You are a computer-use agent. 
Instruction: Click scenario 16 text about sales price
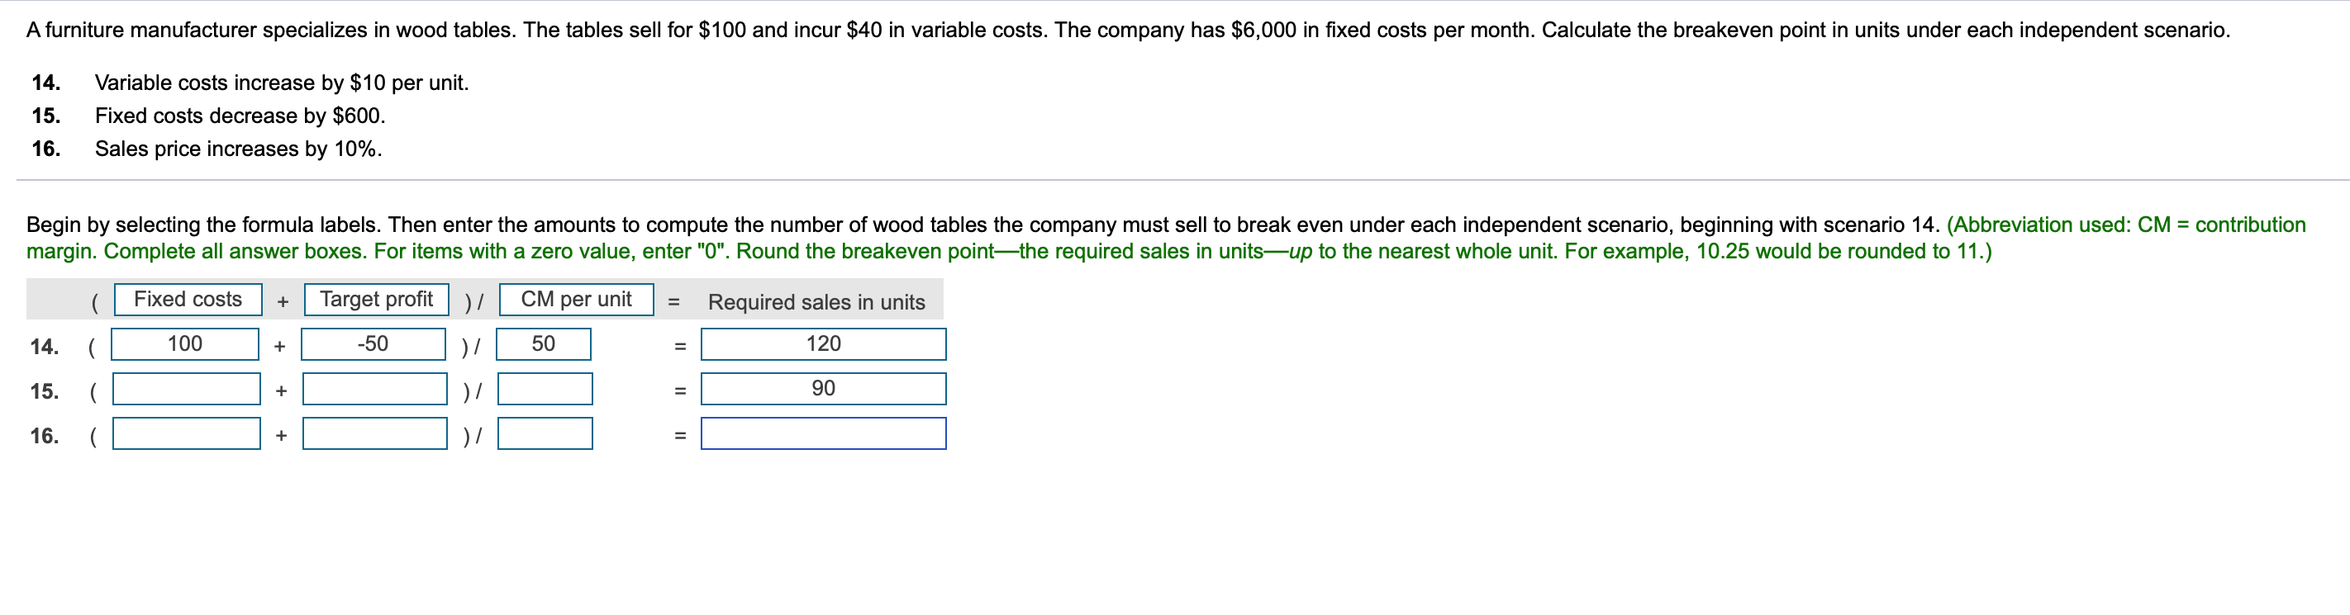pos(238,149)
